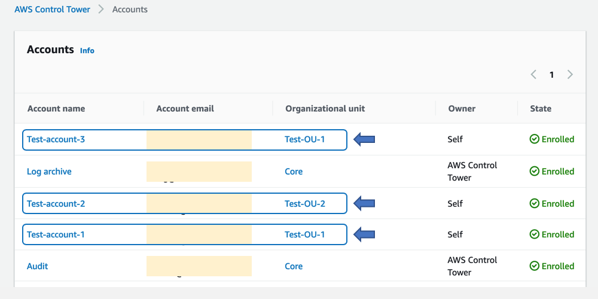Viewport: 598px width, 299px height.
Task: Select page 1 in pagination
Action: (551, 75)
